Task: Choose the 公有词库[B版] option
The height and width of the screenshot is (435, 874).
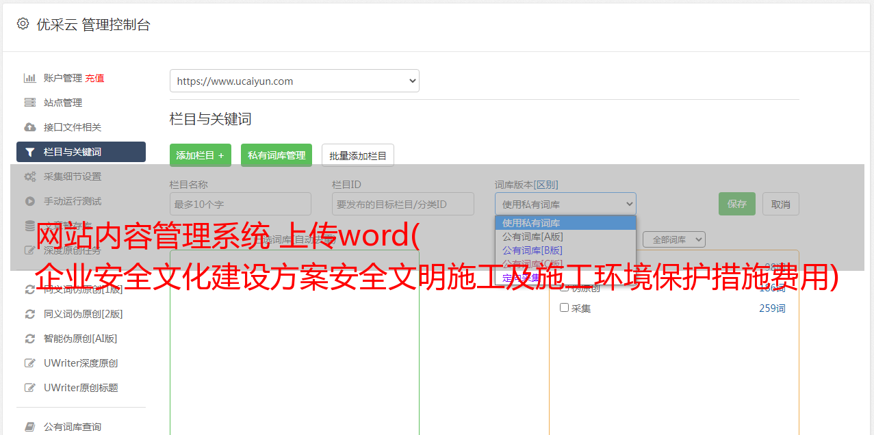Action: click(x=565, y=250)
